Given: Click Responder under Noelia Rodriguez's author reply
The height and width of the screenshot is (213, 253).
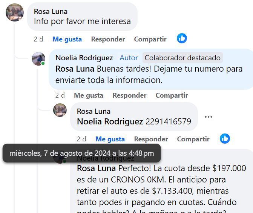Looking at the screenshot, I should 129,95.
